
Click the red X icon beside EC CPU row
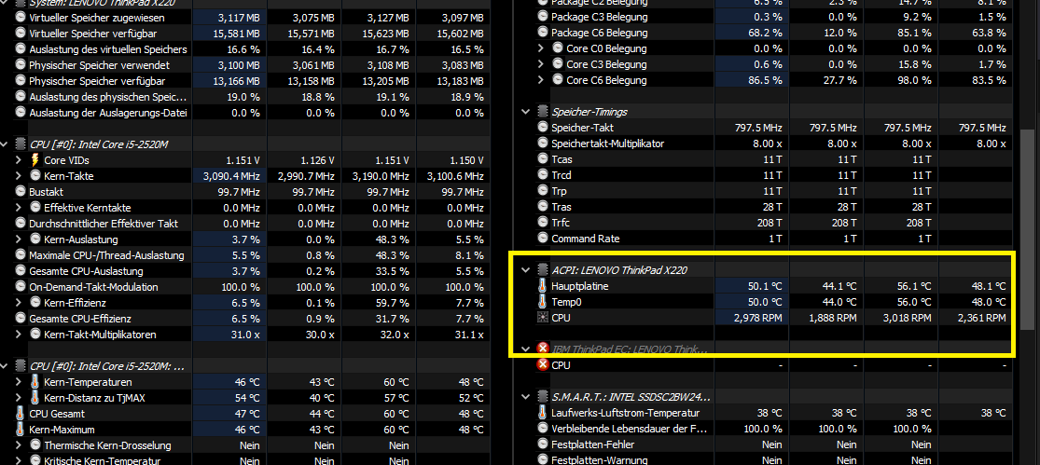pos(543,365)
